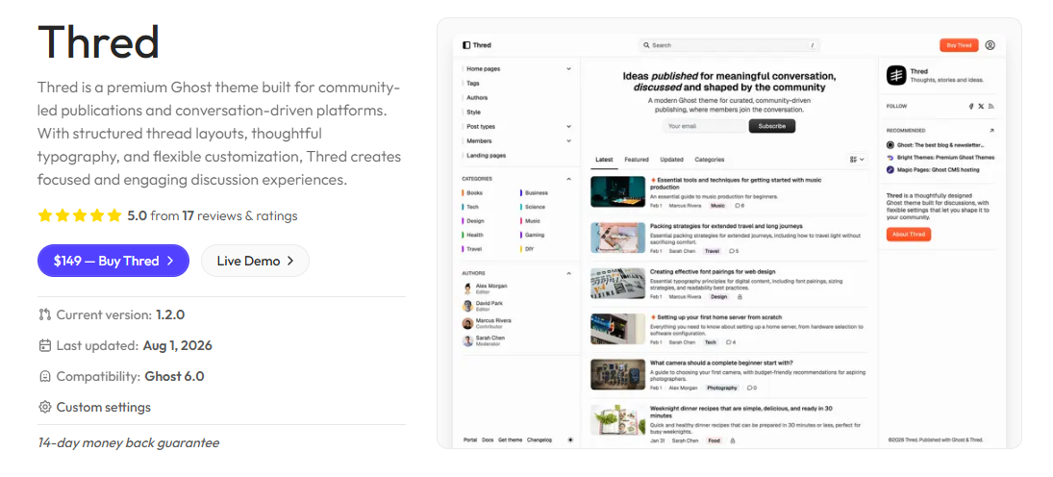
Task: Open the RSS feed icon
Action: pos(990,106)
